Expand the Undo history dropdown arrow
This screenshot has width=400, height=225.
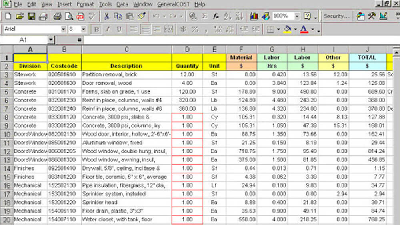(164, 16)
